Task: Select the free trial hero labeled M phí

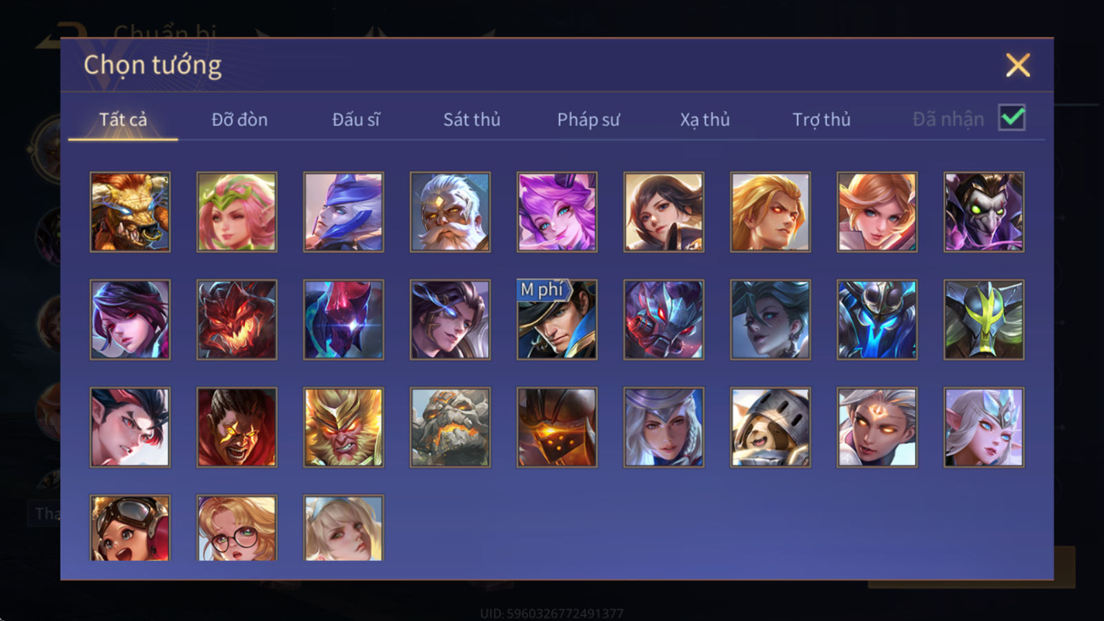Action: point(557,319)
